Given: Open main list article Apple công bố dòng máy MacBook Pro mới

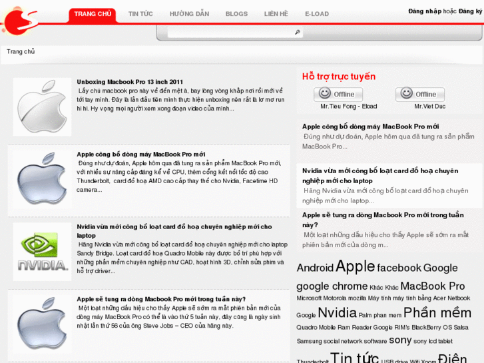Looking at the screenshot, I should [140, 154].
